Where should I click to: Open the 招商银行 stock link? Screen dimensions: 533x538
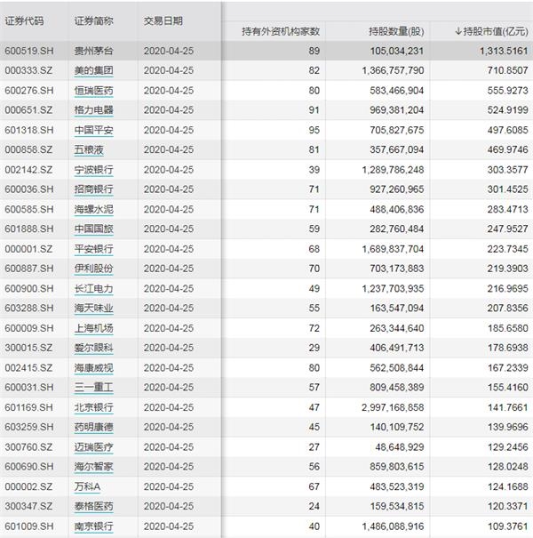tap(93, 189)
